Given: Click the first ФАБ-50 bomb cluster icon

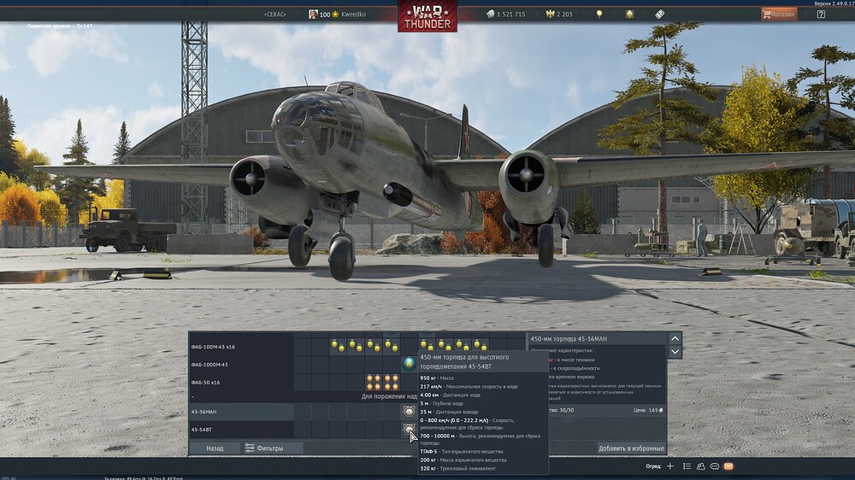Looking at the screenshot, I should [374, 382].
